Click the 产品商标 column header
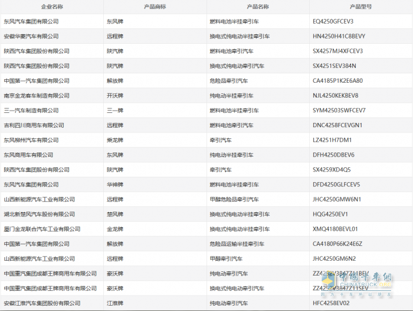The width and height of the screenshot is (413, 311). point(155,7)
